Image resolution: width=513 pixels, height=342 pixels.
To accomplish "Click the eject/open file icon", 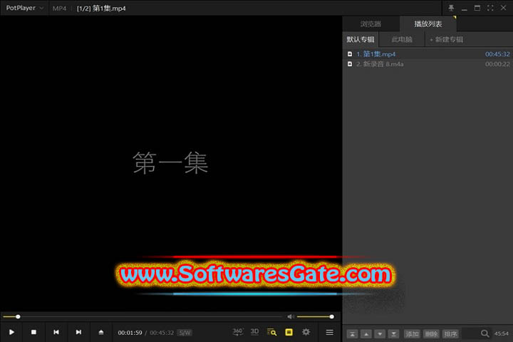I will tap(101, 332).
